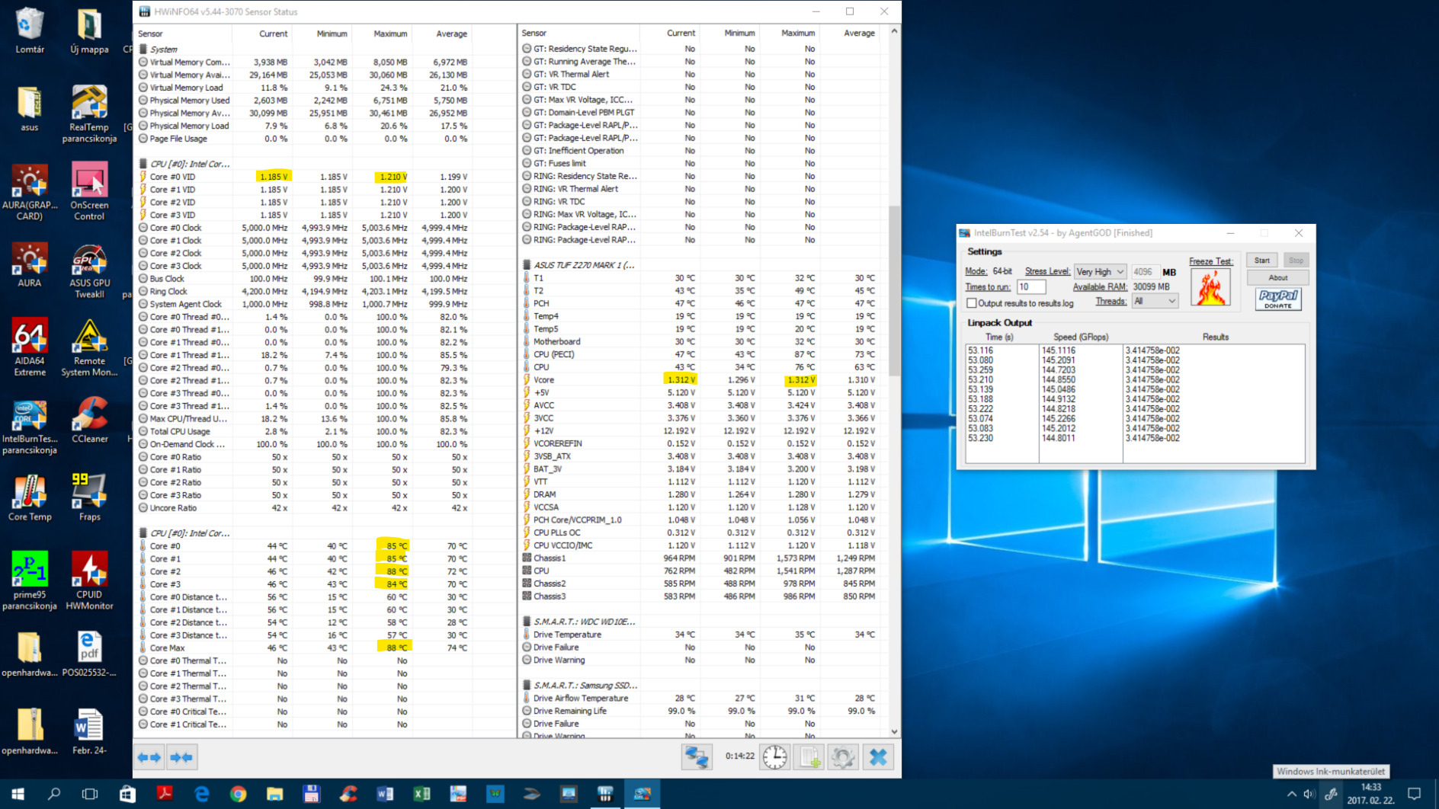Click the Available RAM label link
The width and height of the screenshot is (1439, 809).
tap(1100, 286)
